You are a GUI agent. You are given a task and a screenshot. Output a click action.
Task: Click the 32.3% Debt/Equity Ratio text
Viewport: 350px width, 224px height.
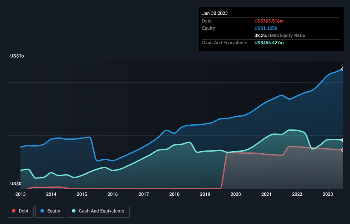click(x=280, y=35)
